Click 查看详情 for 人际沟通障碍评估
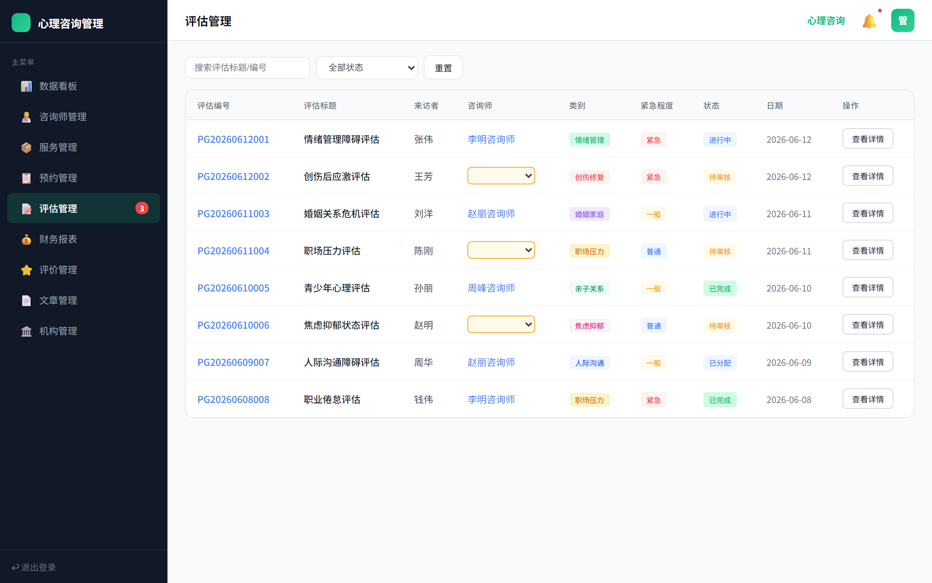 pos(867,362)
